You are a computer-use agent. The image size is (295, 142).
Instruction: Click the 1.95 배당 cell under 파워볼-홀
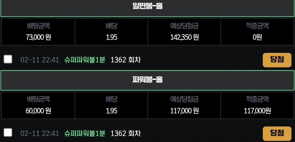pos(111,105)
